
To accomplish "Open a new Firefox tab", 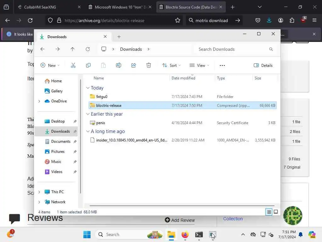I will pyautogui.click(x=232, y=7).
